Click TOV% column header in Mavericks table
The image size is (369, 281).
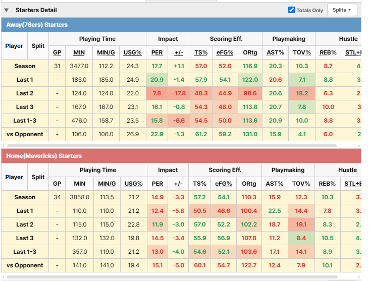coord(301,184)
